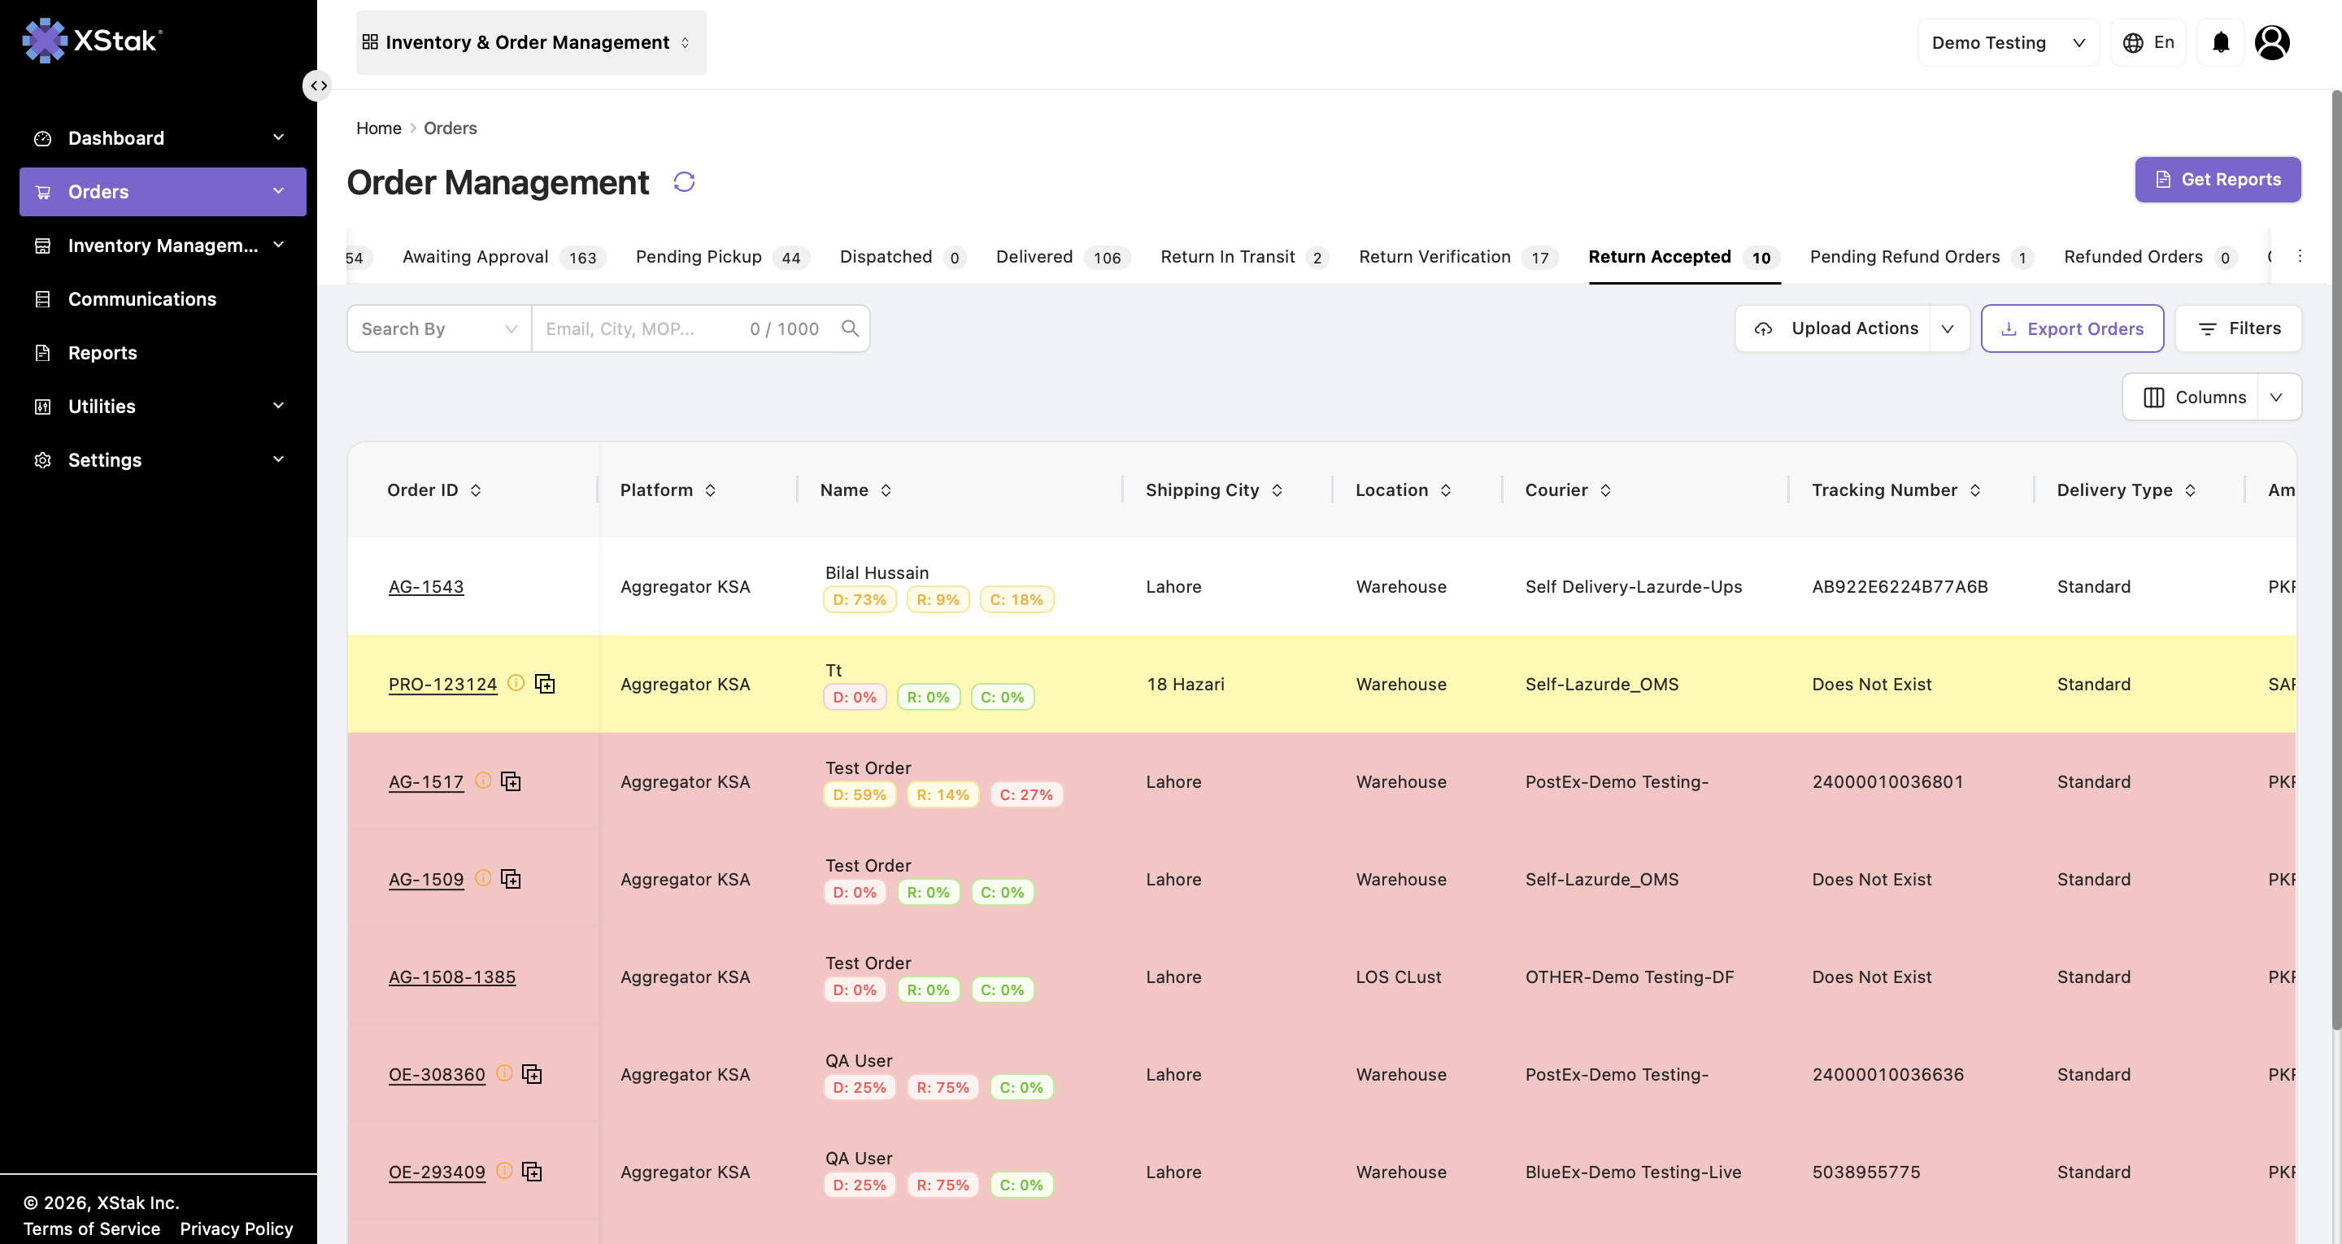Click the info icon next to PRO-123124
Image resolution: width=2342 pixels, height=1244 pixels.
point(516,682)
